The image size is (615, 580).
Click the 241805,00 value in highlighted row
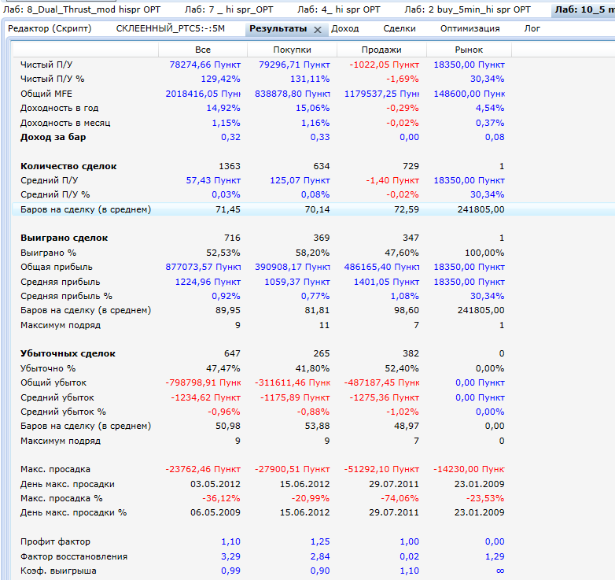coord(481,209)
